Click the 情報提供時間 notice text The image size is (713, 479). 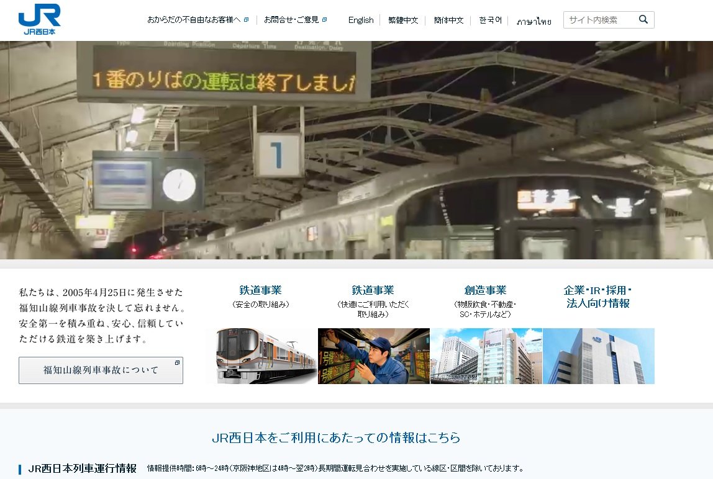[x=335, y=468]
